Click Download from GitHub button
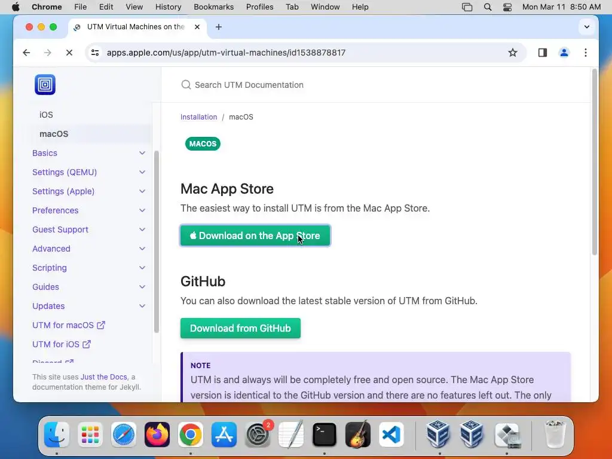Viewport: 612px width, 459px height. pos(240,328)
